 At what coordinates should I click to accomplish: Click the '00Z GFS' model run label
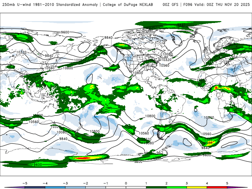(x=170, y=5)
